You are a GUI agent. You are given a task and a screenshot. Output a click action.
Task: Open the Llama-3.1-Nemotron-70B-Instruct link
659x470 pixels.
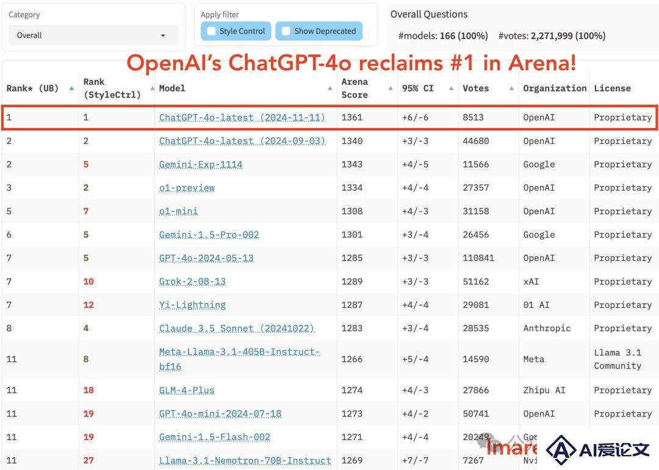click(245, 461)
